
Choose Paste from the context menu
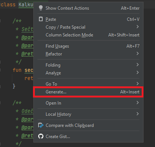point(89,19)
